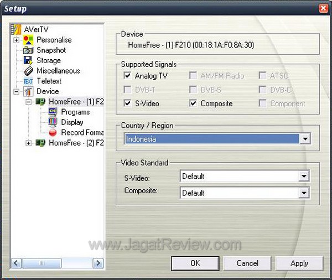Open Country / Region dropdown arrow
The width and height of the screenshot is (332, 280).
click(x=305, y=139)
